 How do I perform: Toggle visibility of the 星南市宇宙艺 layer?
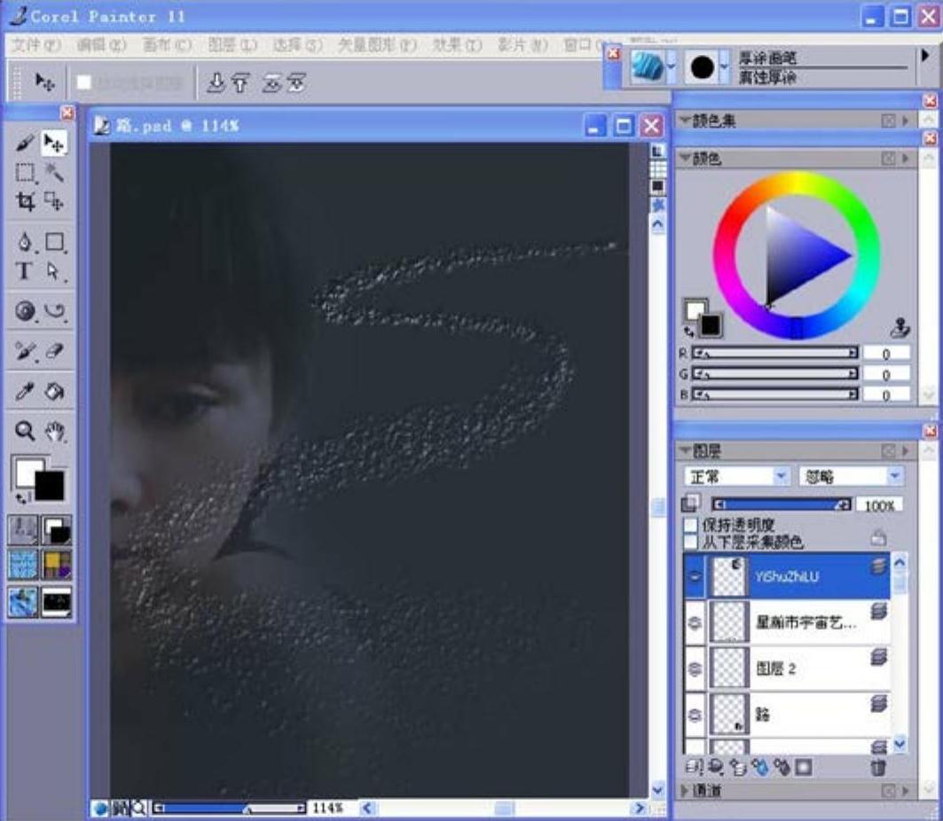tap(695, 622)
